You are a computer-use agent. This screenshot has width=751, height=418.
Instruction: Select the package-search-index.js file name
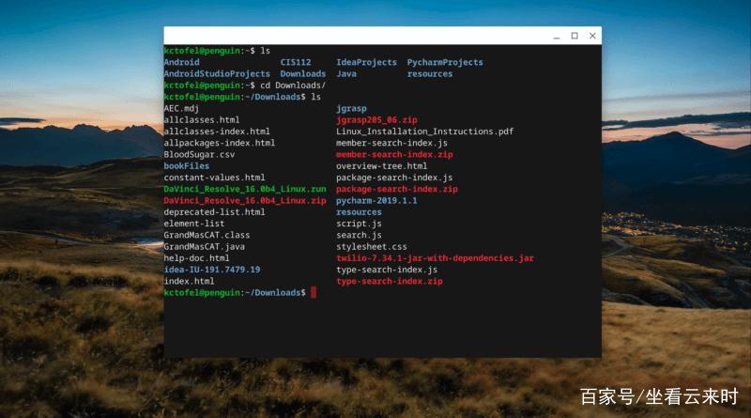[x=394, y=178]
